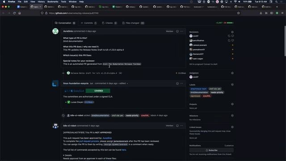Open the Projects gear settings
This screenshot has width=286, height=161.
pyautogui.click(x=232, y=104)
